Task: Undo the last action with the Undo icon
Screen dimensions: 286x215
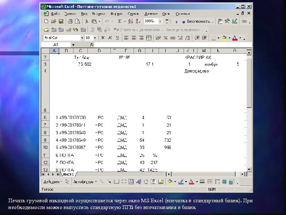Action: tap(107, 21)
